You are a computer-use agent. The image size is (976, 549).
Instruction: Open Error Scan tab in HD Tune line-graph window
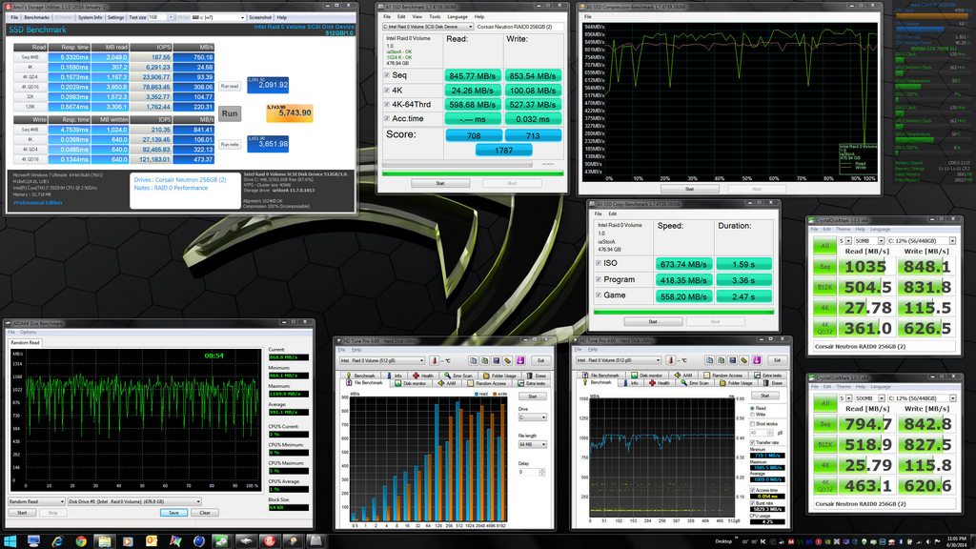(695, 383)
